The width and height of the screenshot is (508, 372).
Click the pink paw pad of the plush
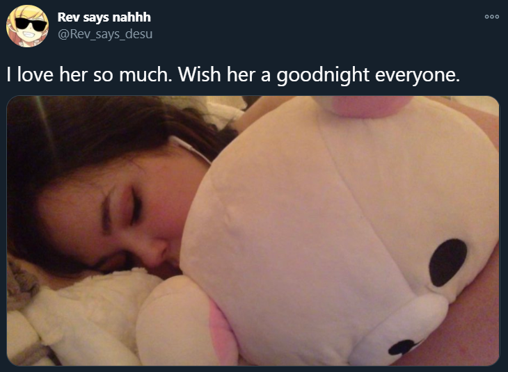pyautogui.click(x=222, y=330)
